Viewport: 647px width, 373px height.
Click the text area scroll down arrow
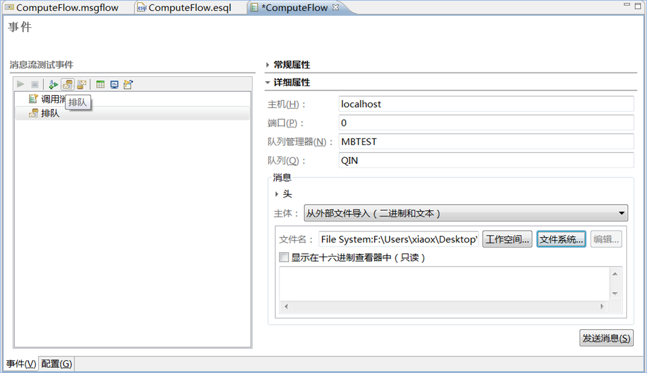pyautogui.click(x=615, y=294)
